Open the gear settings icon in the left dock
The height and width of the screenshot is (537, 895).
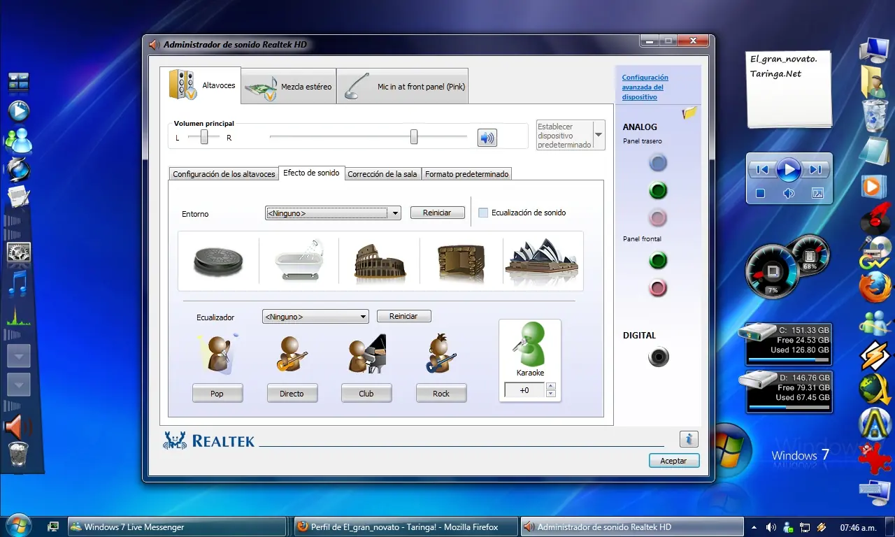(x=19, y=252)
